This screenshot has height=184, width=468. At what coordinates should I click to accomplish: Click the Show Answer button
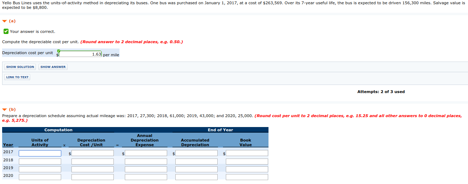coord(53,67)
